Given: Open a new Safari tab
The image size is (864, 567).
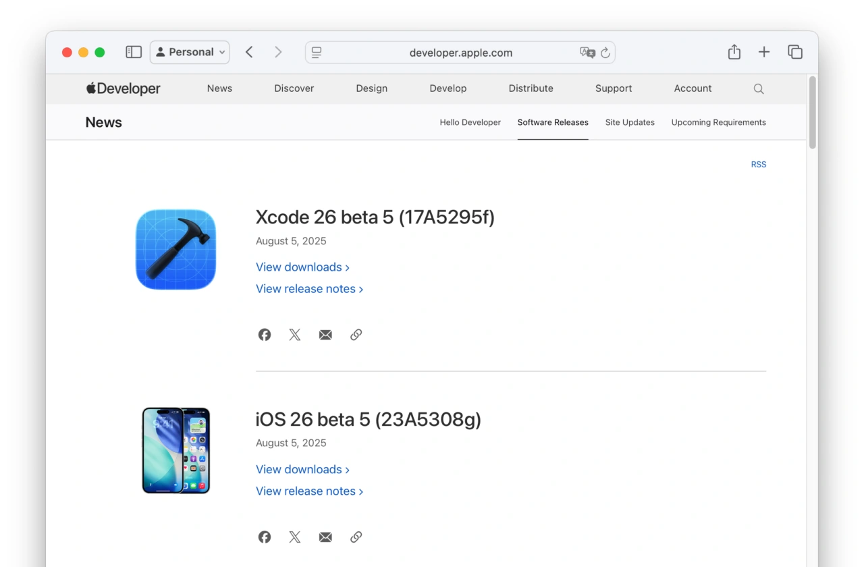Looking at the screenshot, I should (x=763, y=51).
